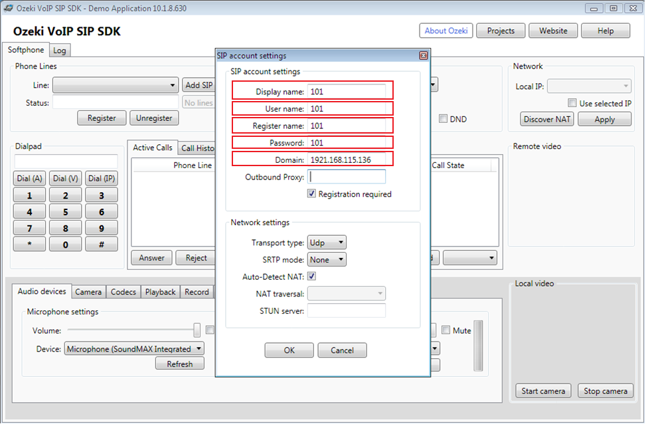The width and height of the screenshot is (648, 426).
Task: Click Dial (V) video call button
Action: tap(66, 179)
